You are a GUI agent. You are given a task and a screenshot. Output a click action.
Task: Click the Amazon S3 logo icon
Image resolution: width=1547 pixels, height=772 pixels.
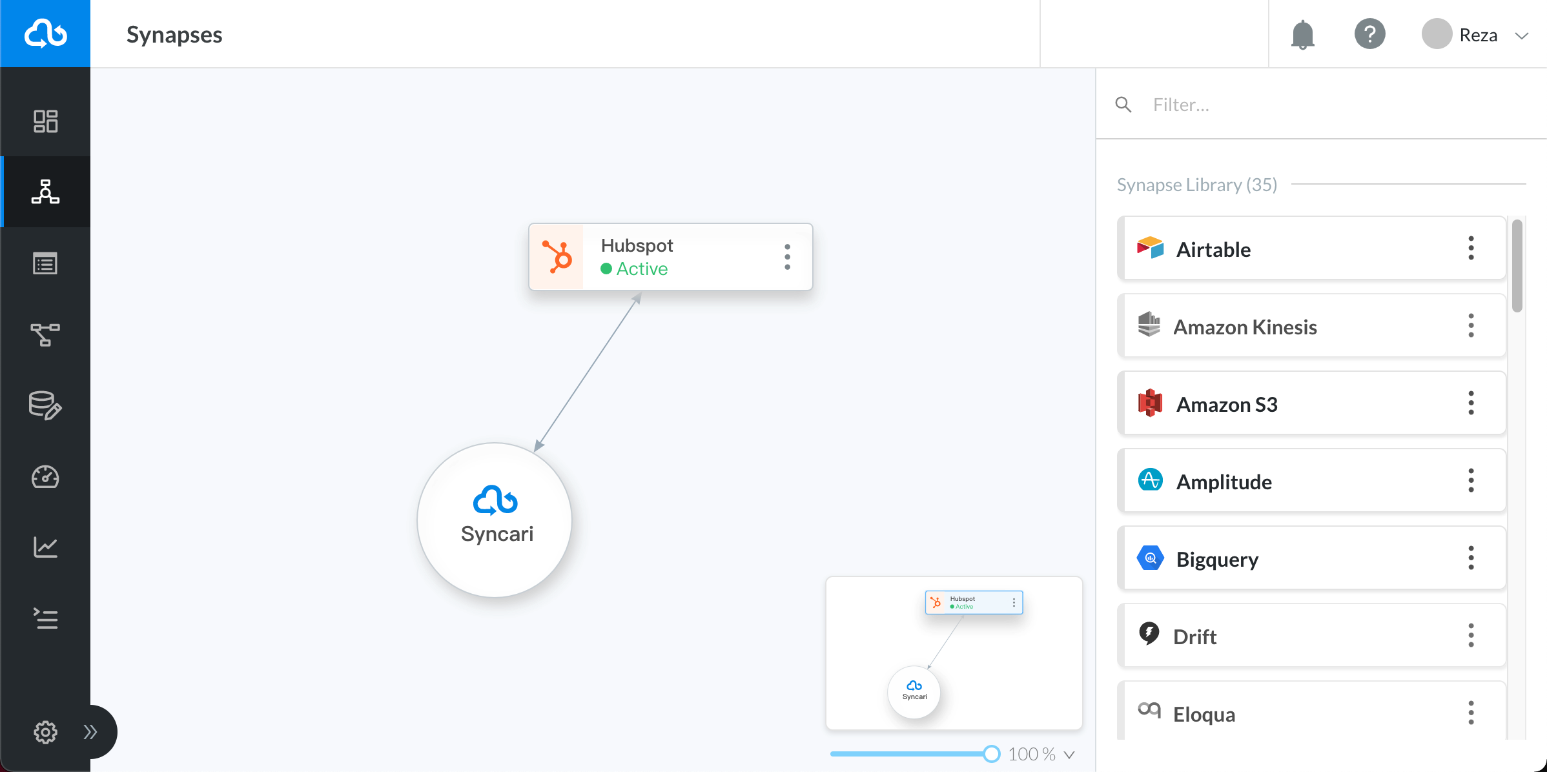pos(1150,403)
